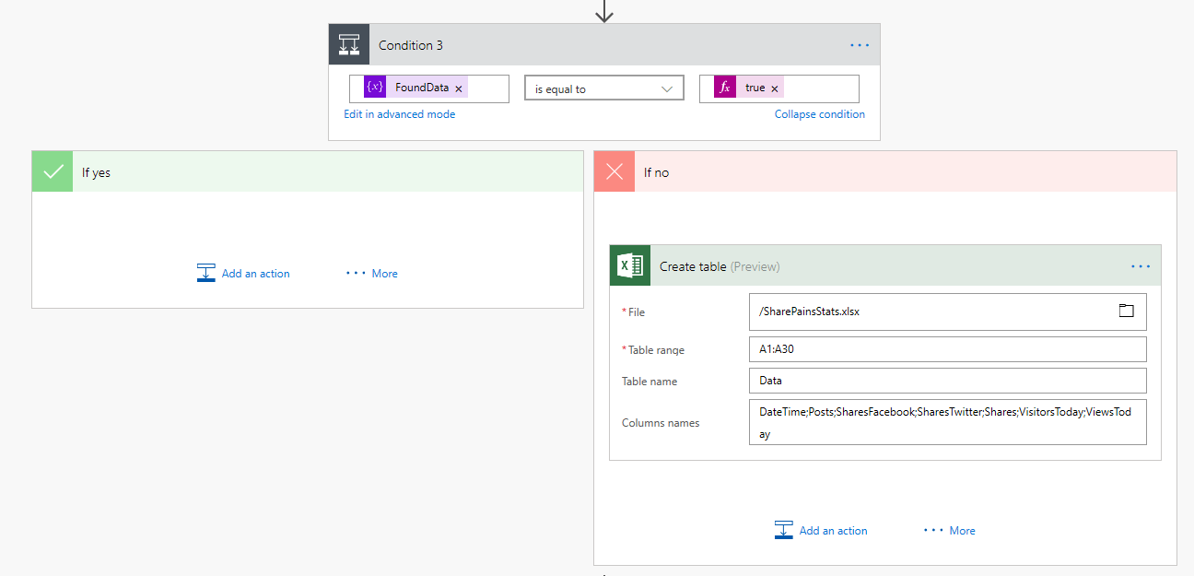Open the Create table ellipsis menu
The height and width of the screenshot is (576, 1194).
point(1141,266)
